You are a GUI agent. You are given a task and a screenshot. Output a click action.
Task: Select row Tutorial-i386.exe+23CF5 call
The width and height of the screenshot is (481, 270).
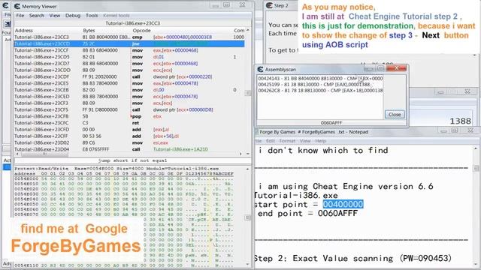[x=129, y=109]
